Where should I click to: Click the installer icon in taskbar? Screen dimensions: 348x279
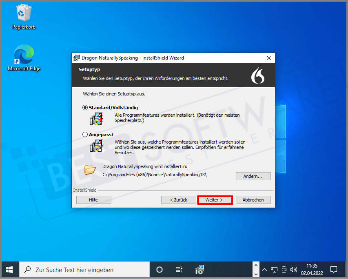click(x=199, y=270)
